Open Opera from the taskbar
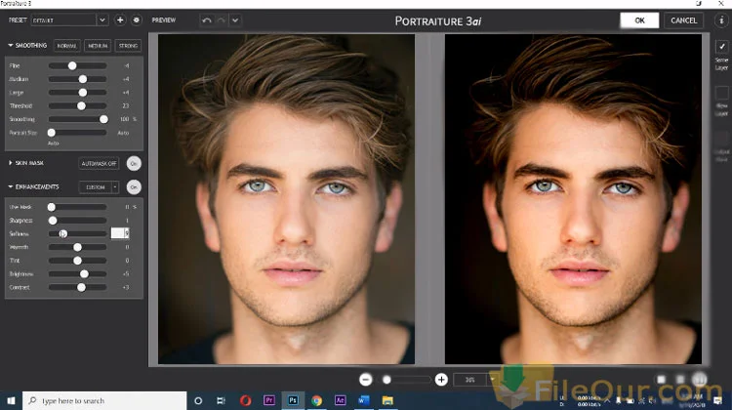Image resolution: width=732 pixels, height=410 pixels. 246,400
